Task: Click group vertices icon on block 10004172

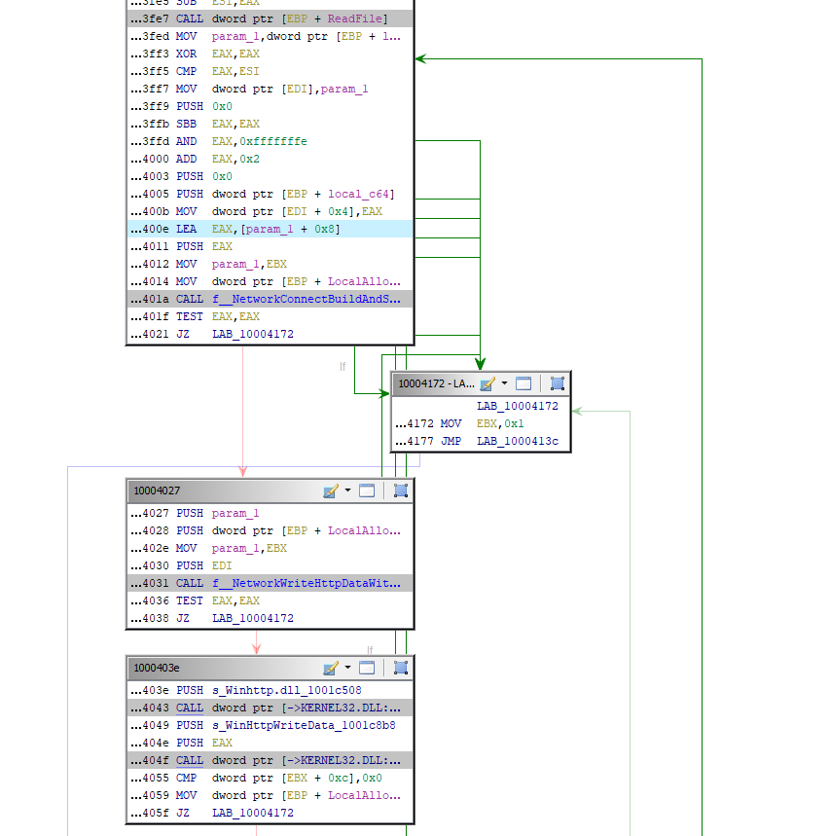Action: [x=557, y=382]
